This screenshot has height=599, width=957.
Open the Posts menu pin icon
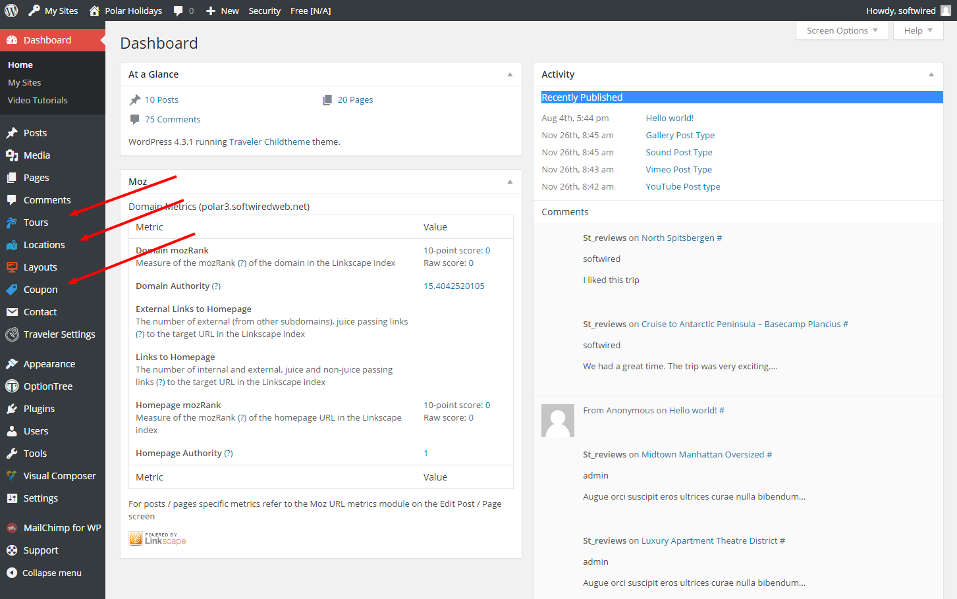[12, 133]
